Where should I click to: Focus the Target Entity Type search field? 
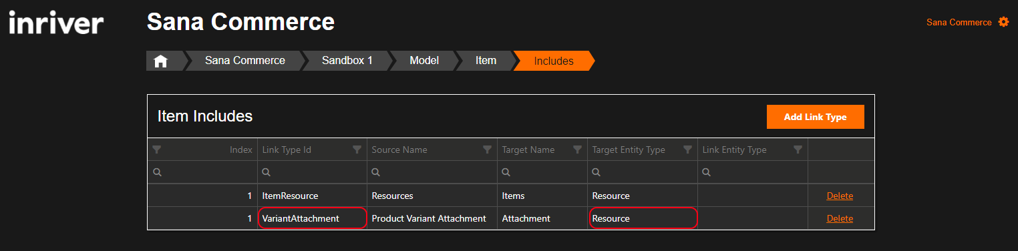pyautogui.click(x=643, y=172)
